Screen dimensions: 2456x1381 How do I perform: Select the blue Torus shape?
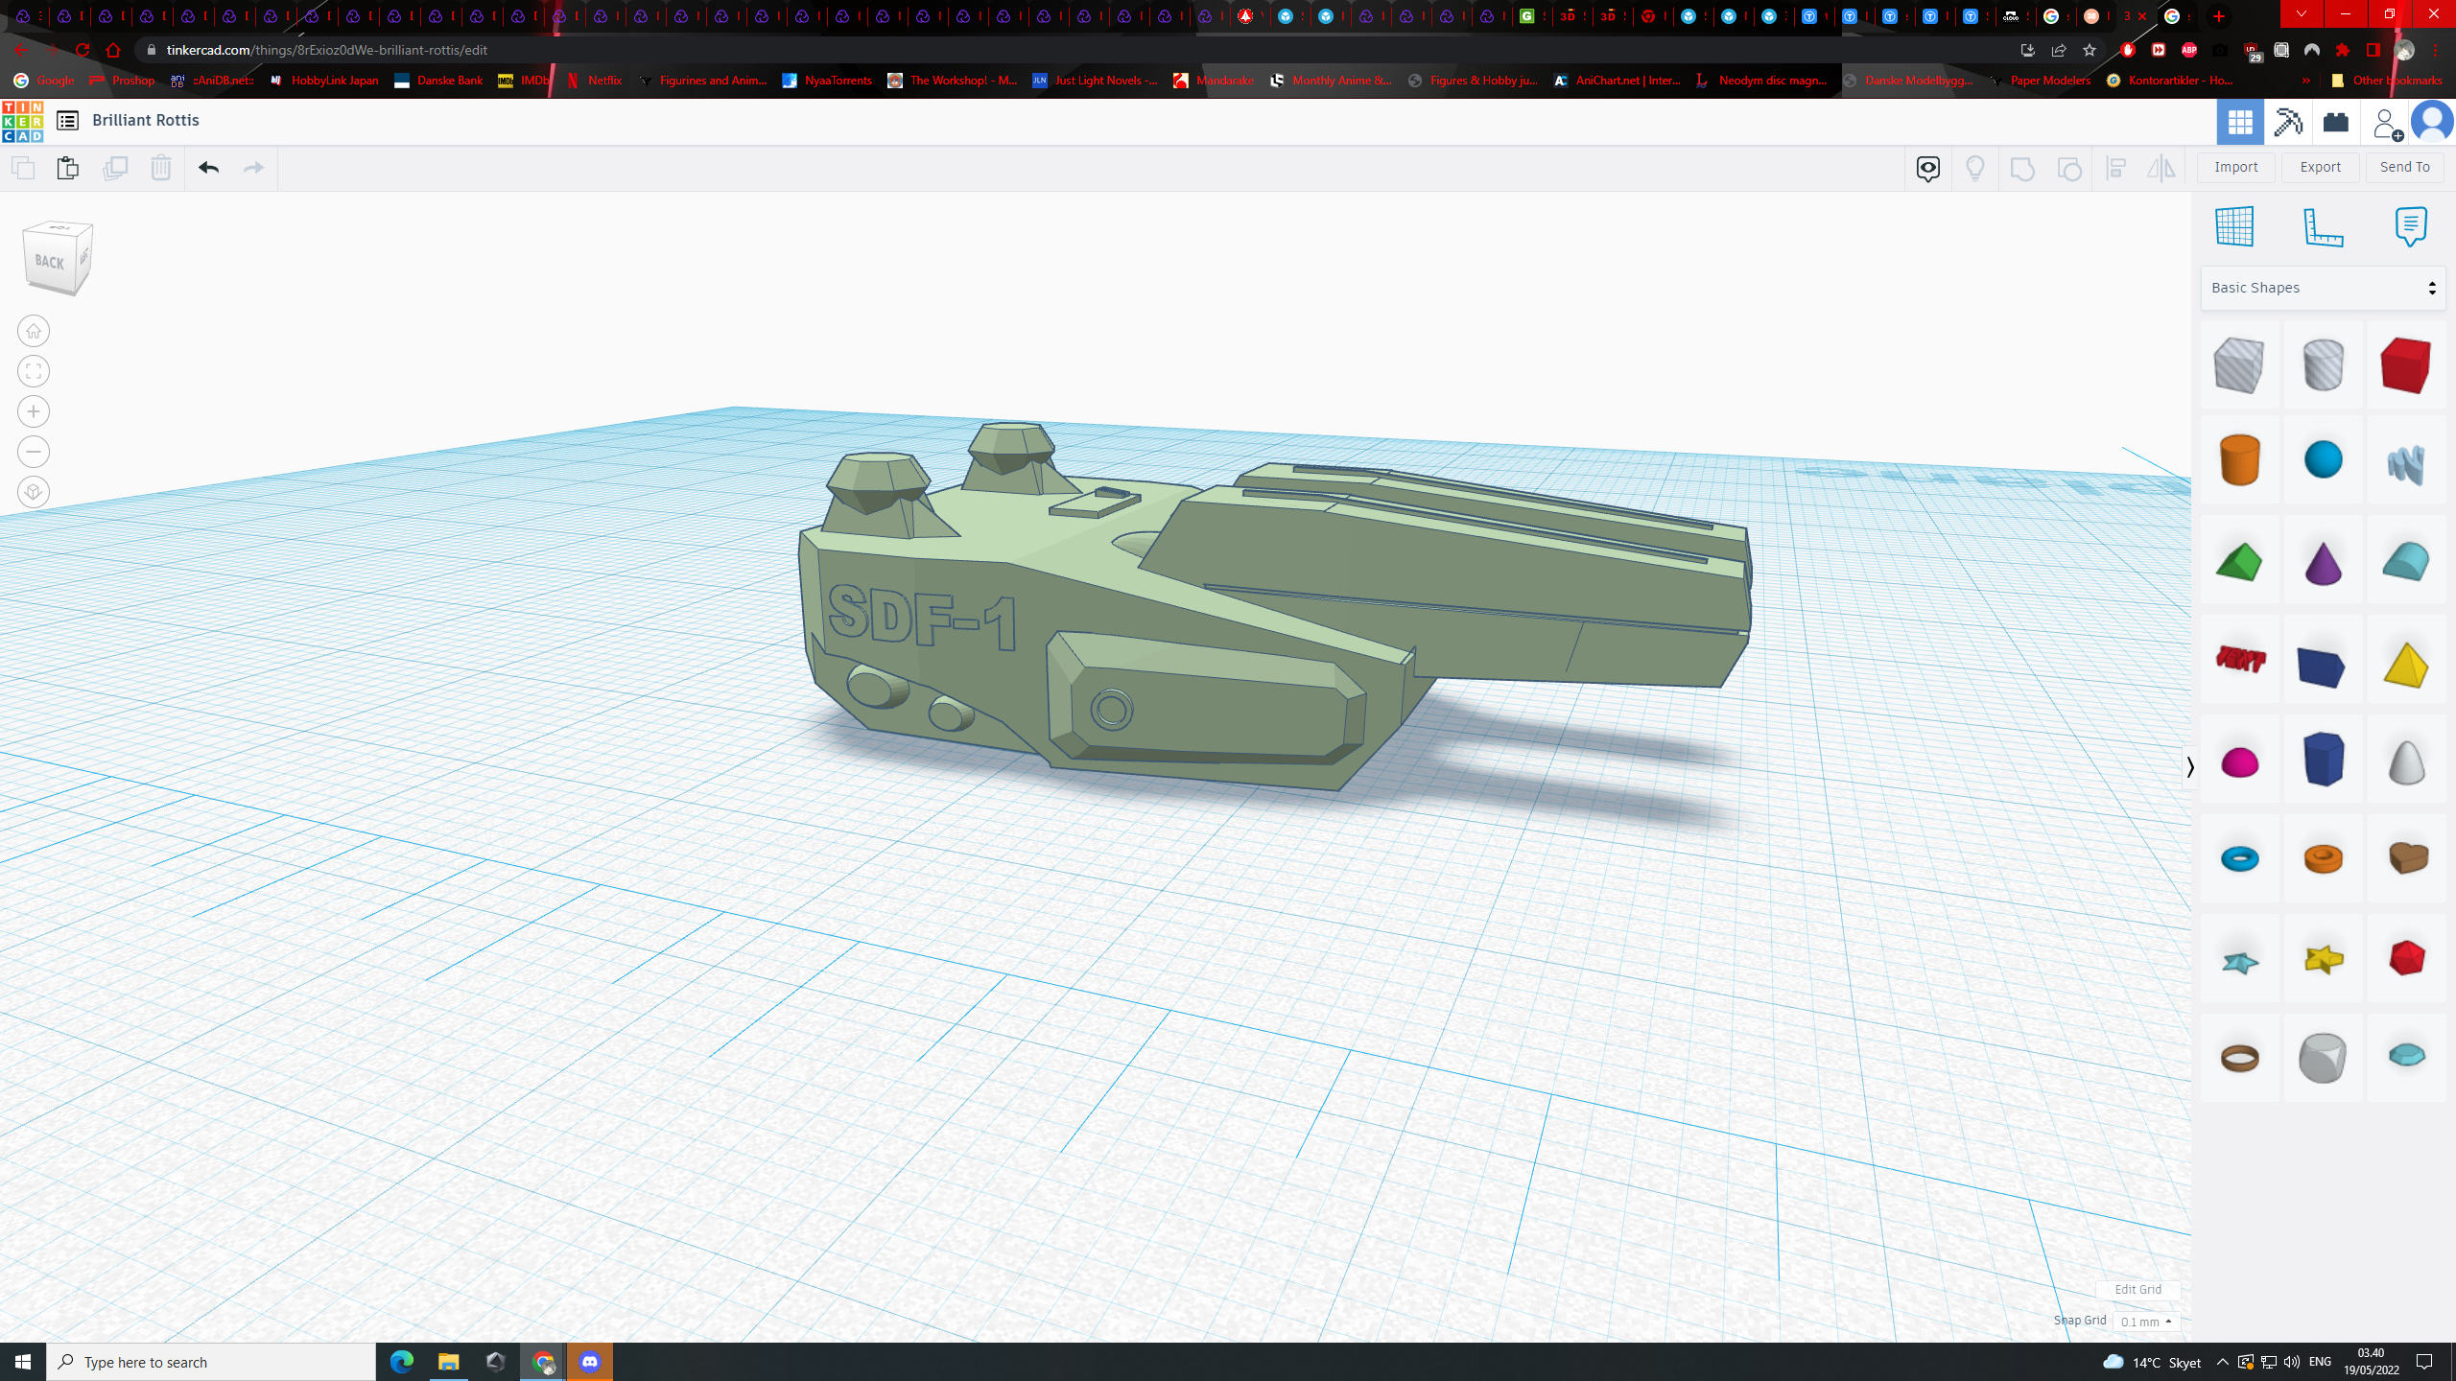(2239, 858)
